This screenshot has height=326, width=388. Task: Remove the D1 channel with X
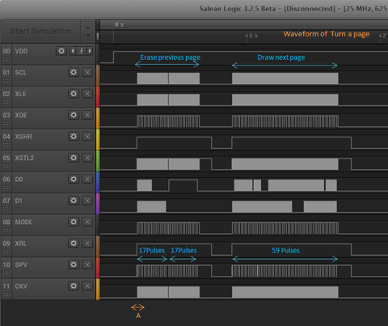[x=87, y=201]
